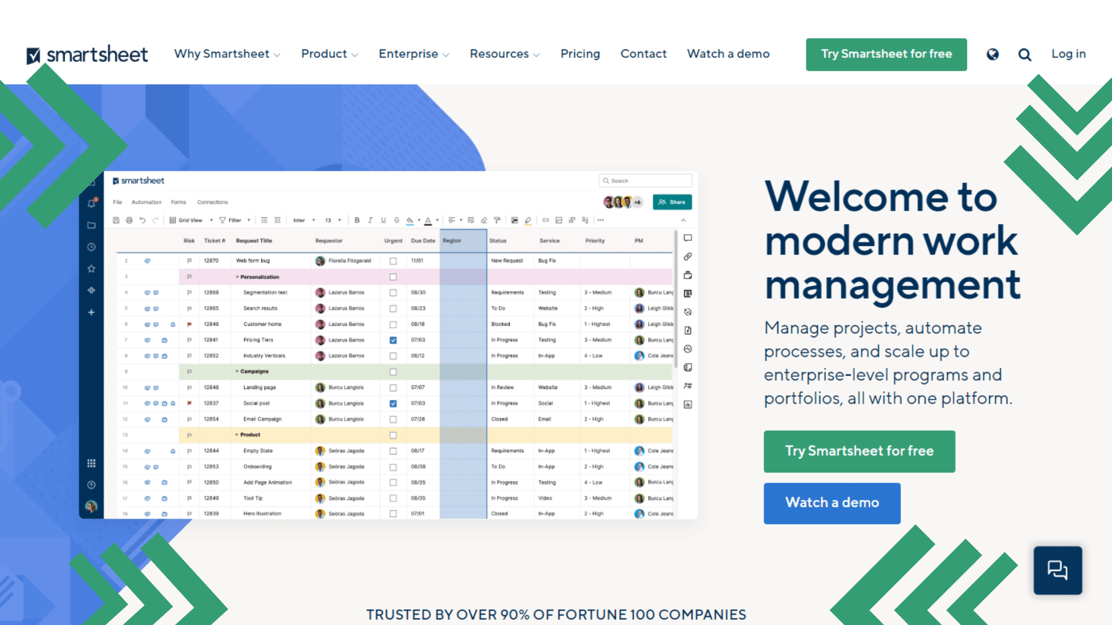The width and height of the screenshot is (1112, 625).
Task: Open the folder browse icon in sidebar
Action: click(92, 225)
